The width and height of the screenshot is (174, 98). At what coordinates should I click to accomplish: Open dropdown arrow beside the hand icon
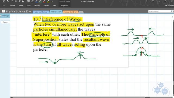[x=26, y=1]
